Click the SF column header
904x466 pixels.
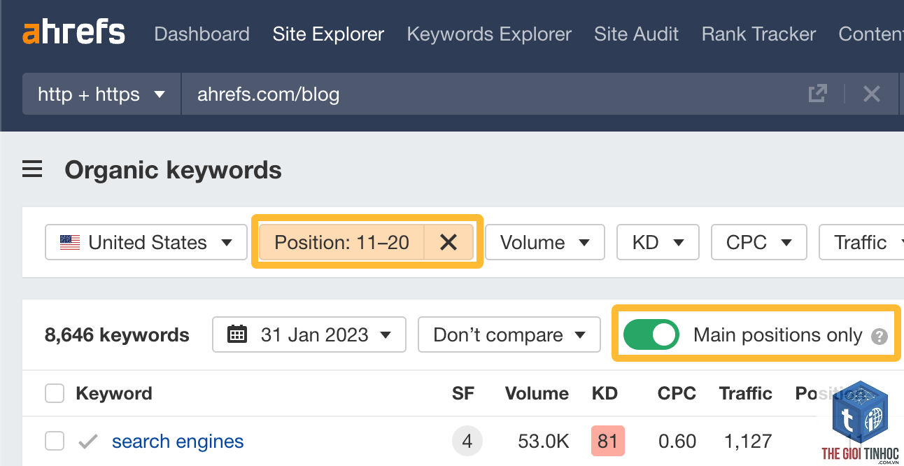tap(463, 393)
